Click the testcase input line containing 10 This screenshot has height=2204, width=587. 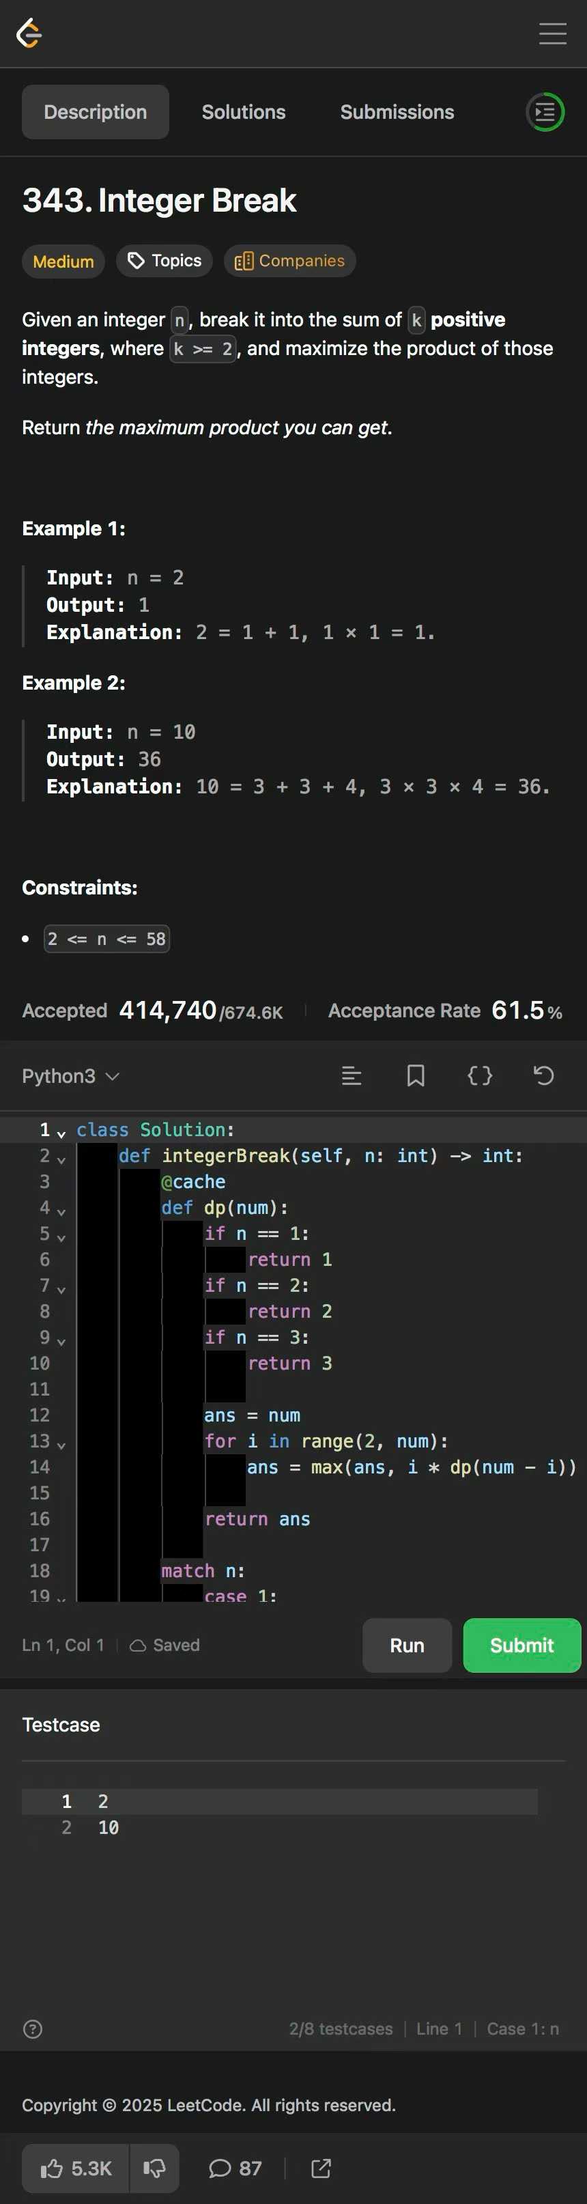point(108,1826)
